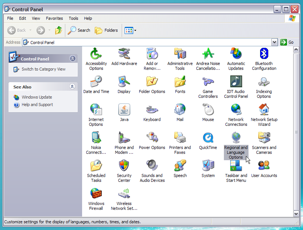Select Sounds and Audio Devices
Viewport: 303px width, 230px height.
click(x=152, y=166)
